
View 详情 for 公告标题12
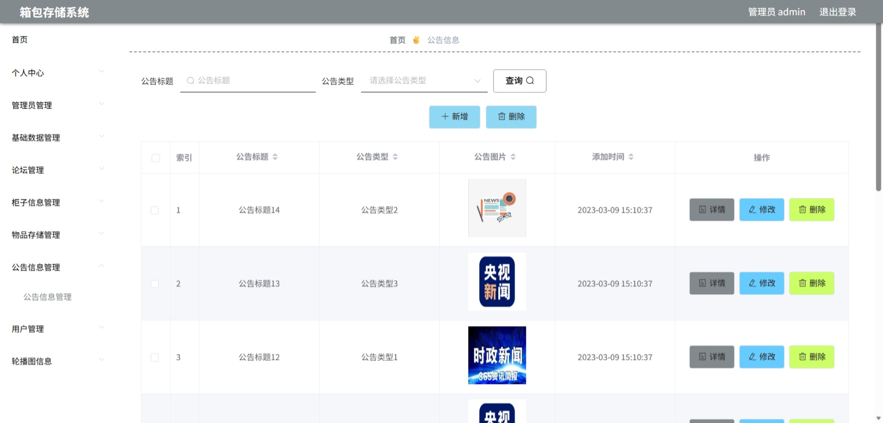712,357
